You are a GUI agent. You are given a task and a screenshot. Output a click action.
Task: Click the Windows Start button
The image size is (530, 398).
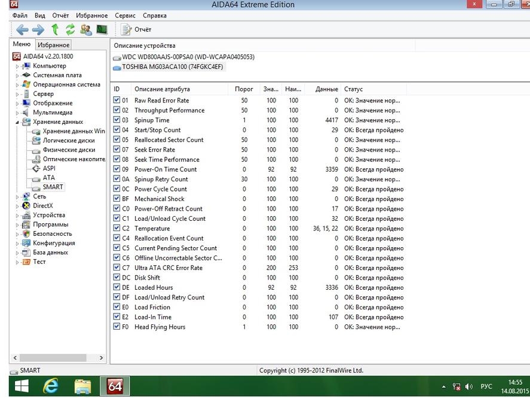[x=22, y=386]
